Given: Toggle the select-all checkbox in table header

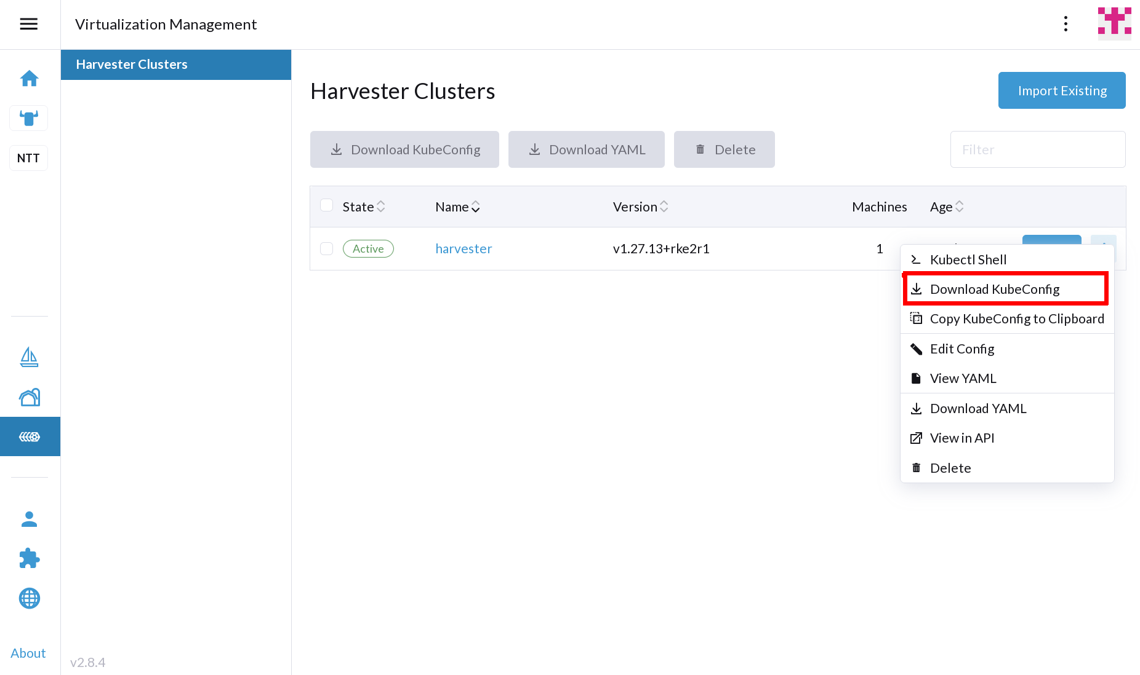Looking at the screenshot, I should point(326,205).
